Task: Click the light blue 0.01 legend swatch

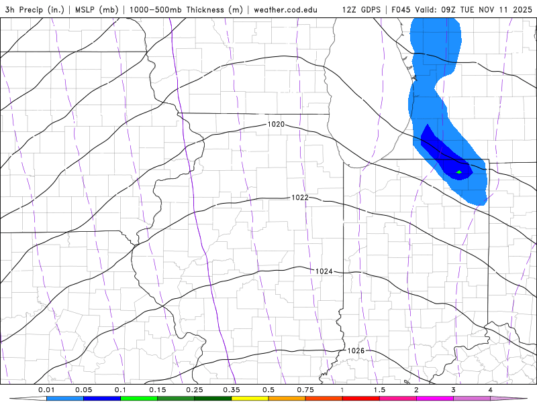Action: point(65,399)
